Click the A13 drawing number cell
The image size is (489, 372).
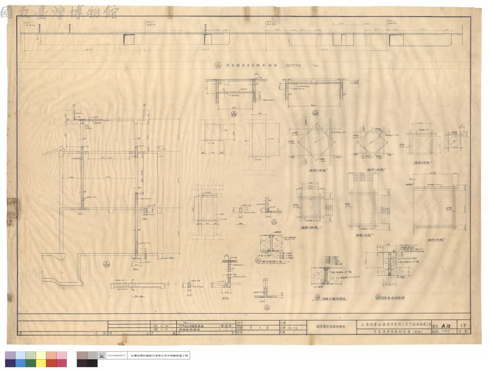(447, 325)
